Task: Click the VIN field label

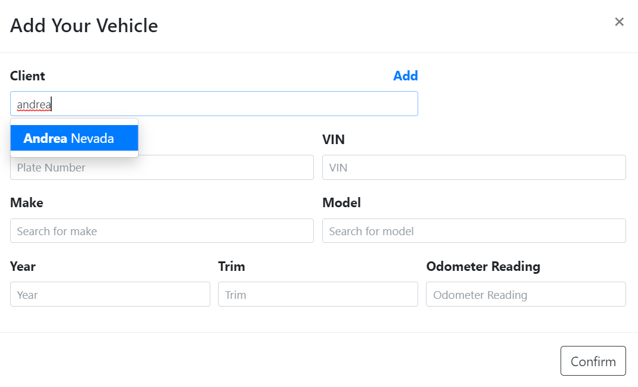Action: coord(333,139)
